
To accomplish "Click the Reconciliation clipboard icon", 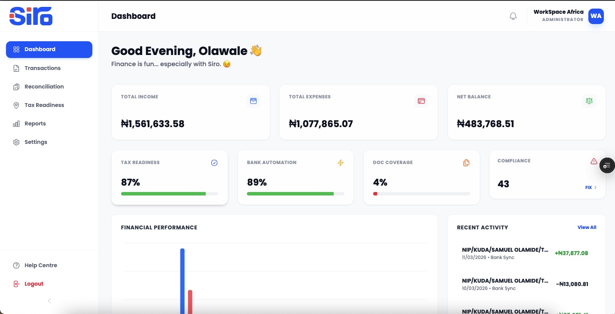I will click(16, 87).
